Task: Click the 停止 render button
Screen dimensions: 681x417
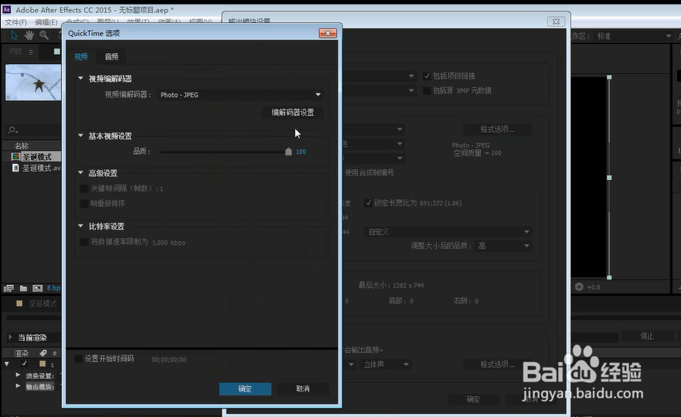Action: (647, 336)
